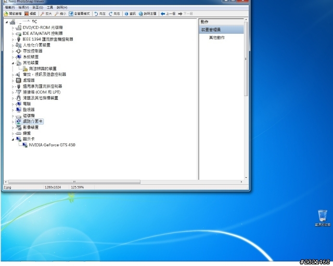Click the 125.59% zoom status entry

click(x=78, y=188)
